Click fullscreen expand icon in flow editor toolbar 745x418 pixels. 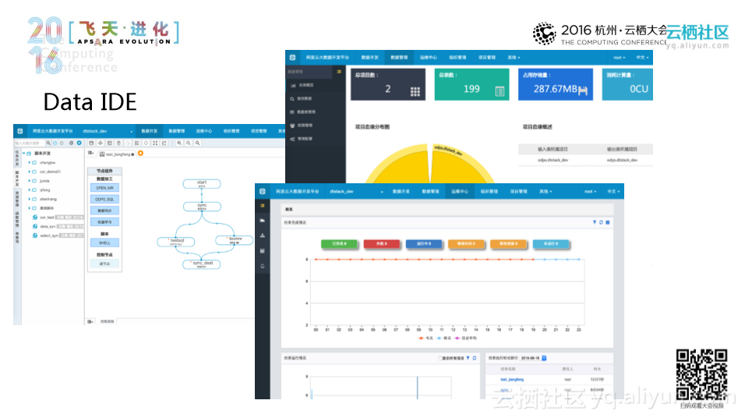155,143
